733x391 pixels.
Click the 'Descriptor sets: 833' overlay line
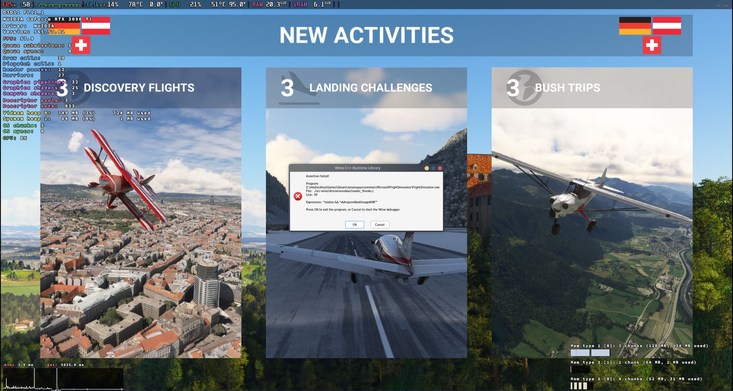tap(39, 106)
